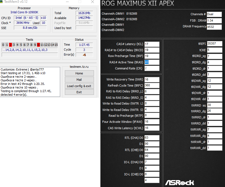Click the tWRRD_dg field with value 26
Viewport: 225px width, 187px height.
point(214,111)
